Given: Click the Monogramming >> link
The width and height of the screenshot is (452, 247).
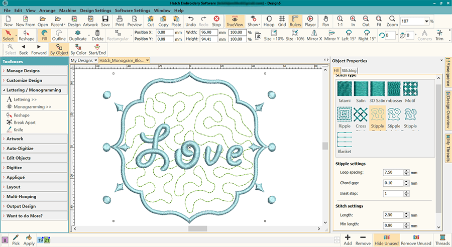Looking at the screenshot, I should click(x=32, y=107).
